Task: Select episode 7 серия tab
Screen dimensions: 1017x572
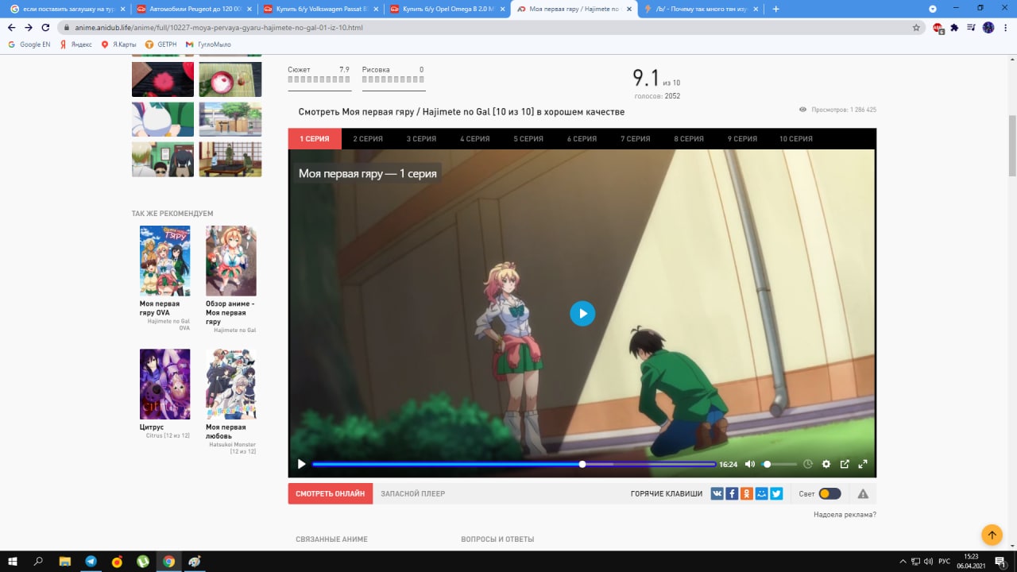Action: pyautogui.click(x=635, y=139)
